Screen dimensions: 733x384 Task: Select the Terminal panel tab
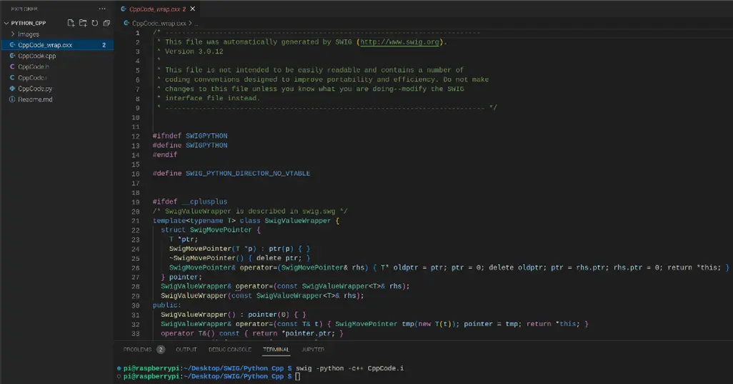(276, 350)
